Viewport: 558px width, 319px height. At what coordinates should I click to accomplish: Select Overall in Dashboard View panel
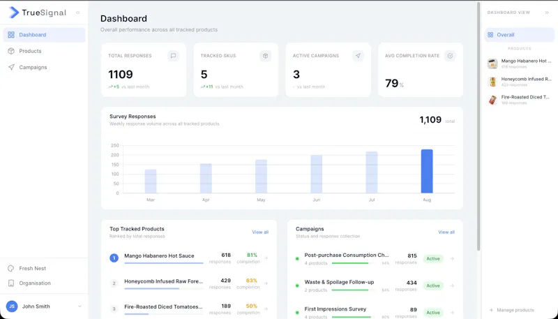pyautogui.click(x=519, y=35)
